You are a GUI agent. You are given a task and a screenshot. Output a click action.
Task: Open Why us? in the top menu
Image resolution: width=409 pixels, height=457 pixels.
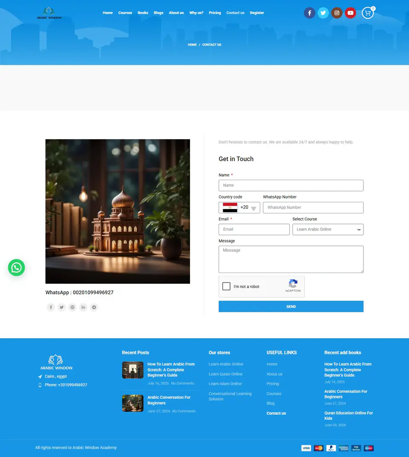click(x=196, y=13)
